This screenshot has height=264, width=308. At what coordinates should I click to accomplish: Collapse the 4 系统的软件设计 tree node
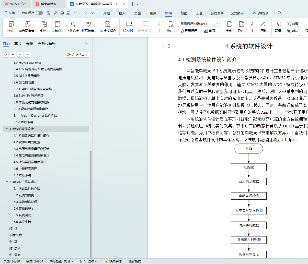pyautogui.click(x=7, y=129)
